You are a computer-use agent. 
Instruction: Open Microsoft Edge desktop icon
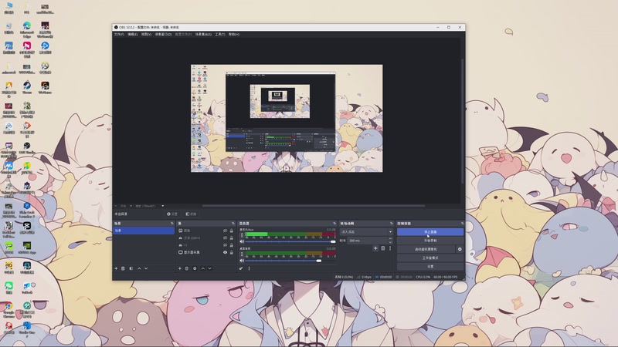tap(27, 29)
